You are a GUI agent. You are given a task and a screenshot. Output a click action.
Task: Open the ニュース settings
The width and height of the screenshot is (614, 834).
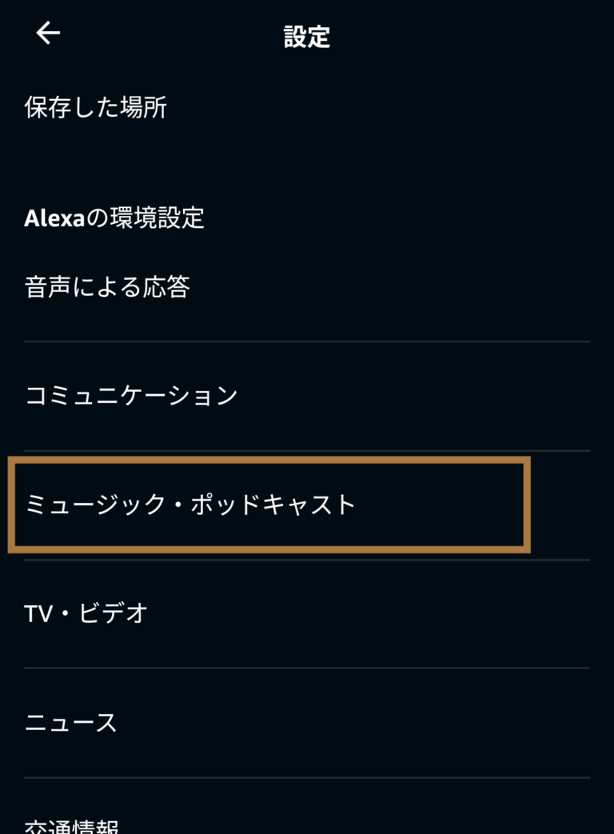[x=71, y=723]
